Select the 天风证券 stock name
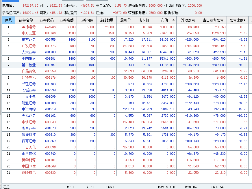Screen dimensions: 252x189 coord(29,116)
